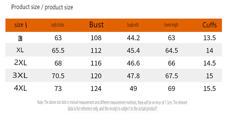Viewport: 228px width, 122px height.
Task: Click the 'Shoulder width' column header
Action: click(133, 25)
